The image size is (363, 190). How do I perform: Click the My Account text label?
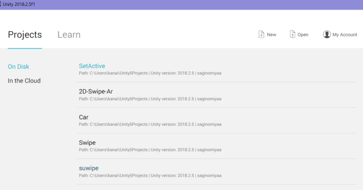pyautogui.click(x=345, y=35)
